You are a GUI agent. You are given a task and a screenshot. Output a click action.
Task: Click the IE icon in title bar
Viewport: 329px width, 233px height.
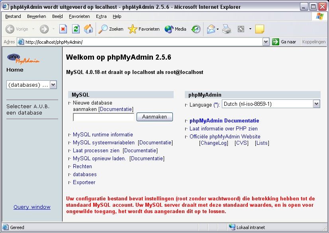(6, 7)
